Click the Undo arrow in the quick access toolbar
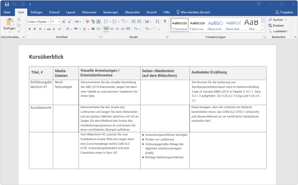This screenshot has width=298, height=185. click(14, 4)
